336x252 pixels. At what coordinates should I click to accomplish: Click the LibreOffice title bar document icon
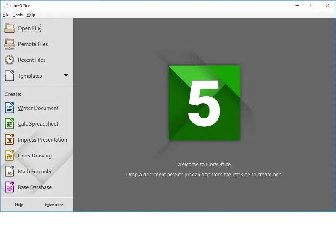pyautogui.click(x=6, y=5)
